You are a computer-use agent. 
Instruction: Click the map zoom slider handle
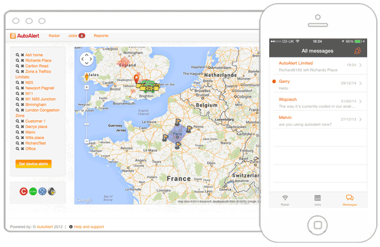pyautogui.click(x=86, y=124)
